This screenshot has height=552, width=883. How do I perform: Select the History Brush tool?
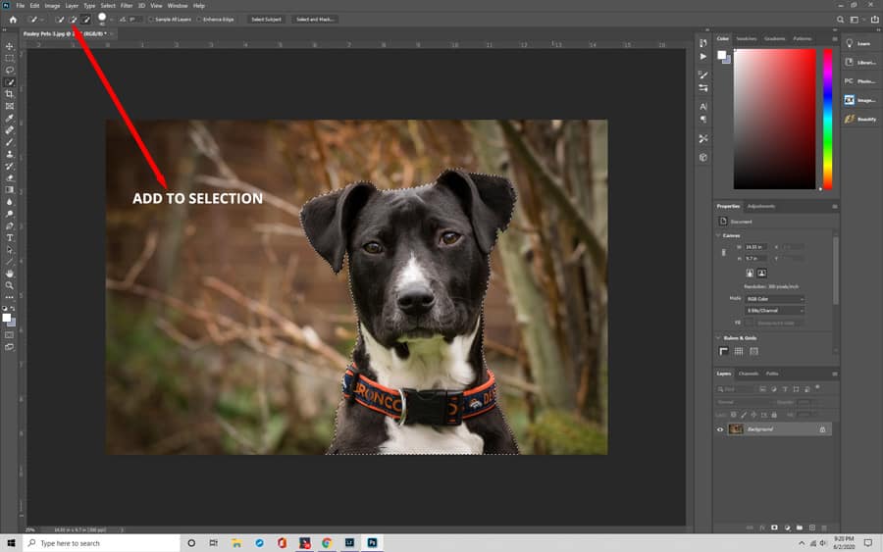[10, 166]
